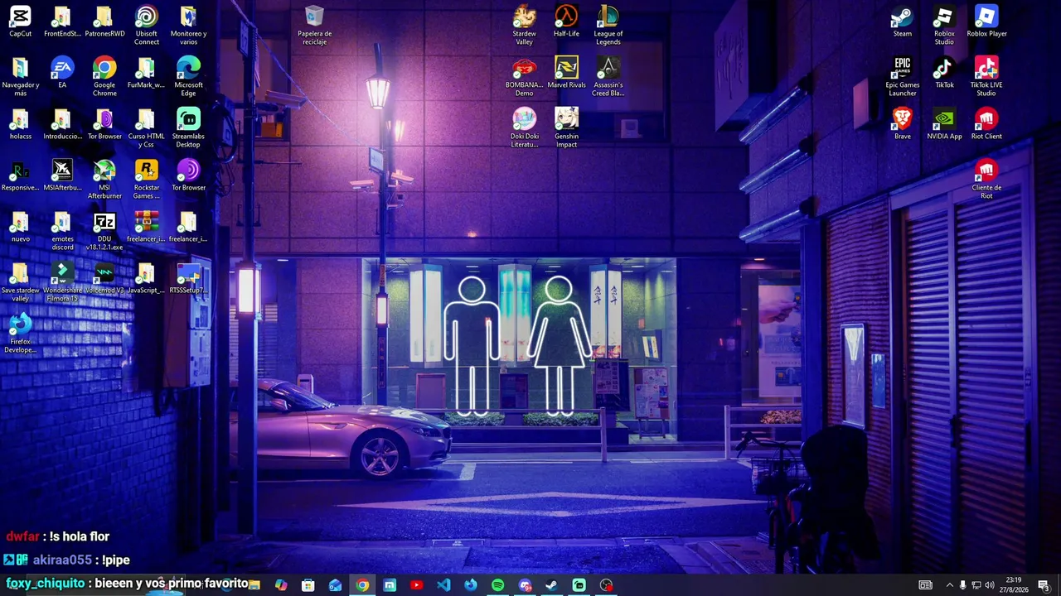Launch Streamlabs Desktop from the desktop

[x=188, y=128]
